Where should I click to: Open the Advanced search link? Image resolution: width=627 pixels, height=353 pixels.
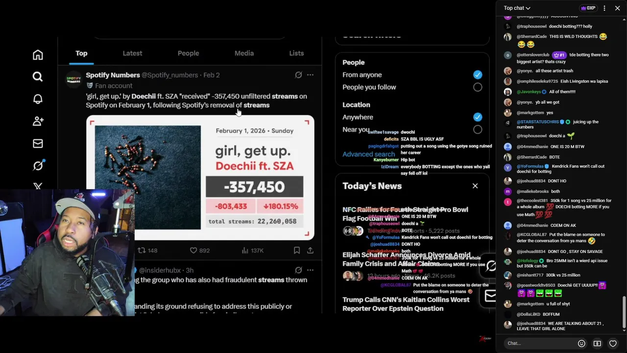click(x=368, y=154)
